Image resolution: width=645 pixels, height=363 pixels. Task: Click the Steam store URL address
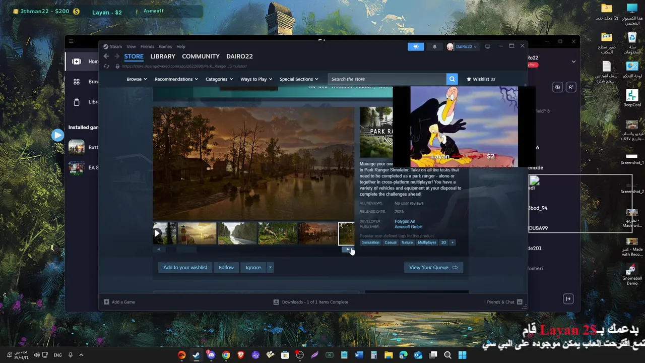coord(184,66)
